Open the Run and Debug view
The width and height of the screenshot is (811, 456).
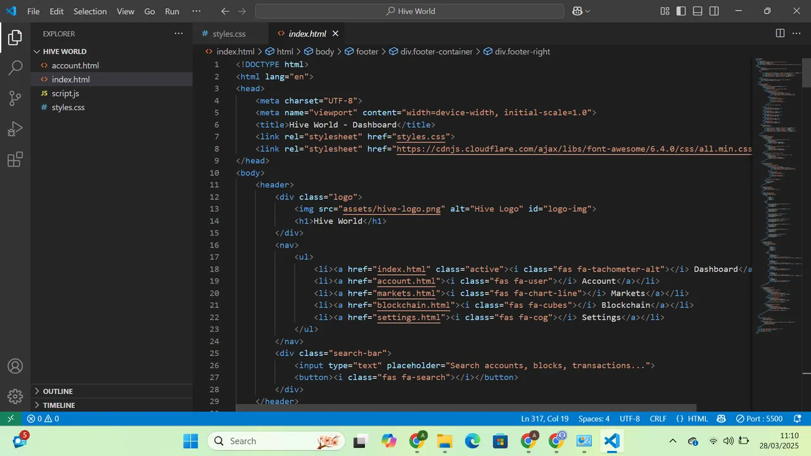coord(15,129)
